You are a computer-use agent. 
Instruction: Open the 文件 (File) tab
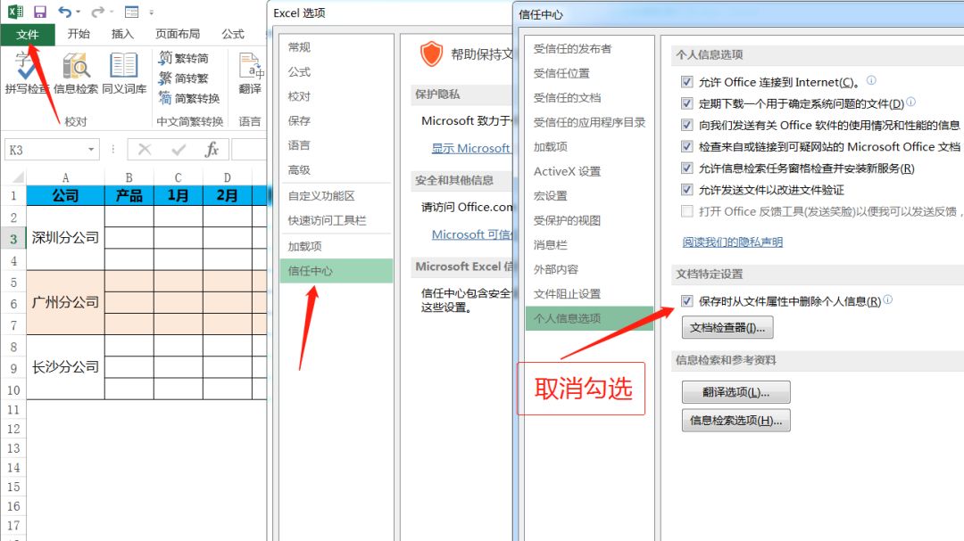point(28,35)
